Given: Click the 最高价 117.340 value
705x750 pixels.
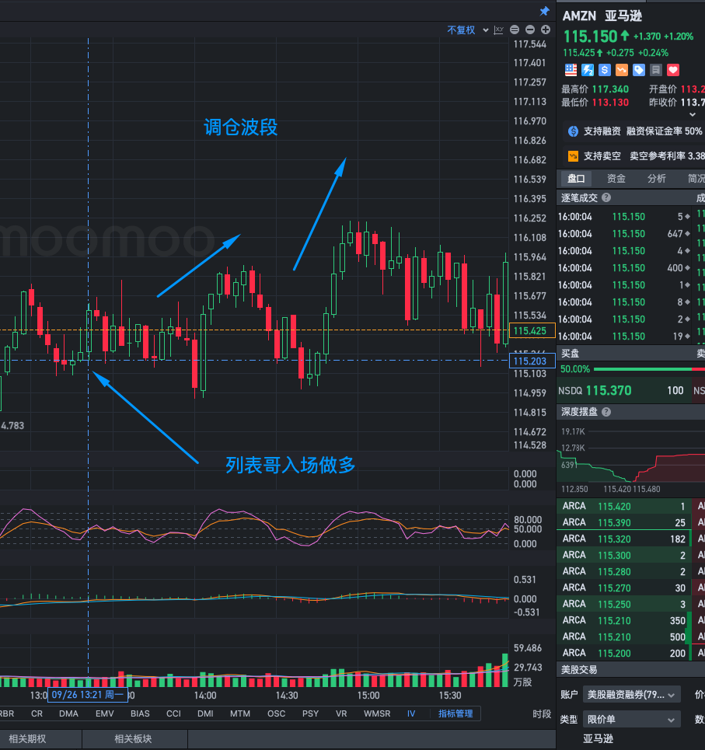Looking at the screenshot, I should [x=611, y=89].
